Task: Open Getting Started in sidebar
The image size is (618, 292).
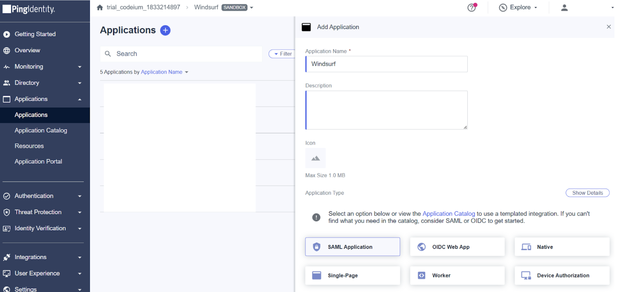Action: point(35,34)
